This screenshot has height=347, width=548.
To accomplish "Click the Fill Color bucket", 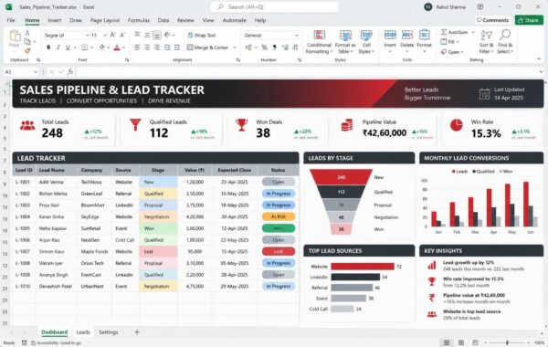I will (x=102, y=47).
